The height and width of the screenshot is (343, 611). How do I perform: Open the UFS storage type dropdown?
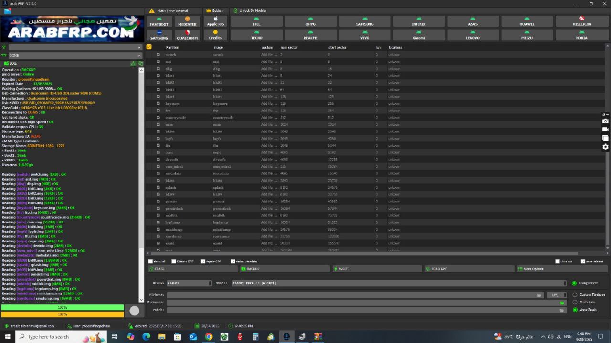[x=564, y=295]
